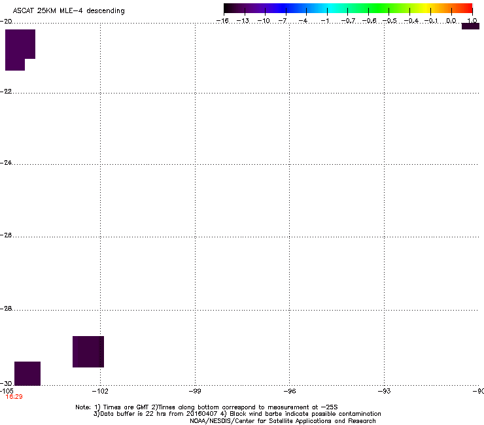
Task: Click the -26 latitude label
Action: (6, 235)
